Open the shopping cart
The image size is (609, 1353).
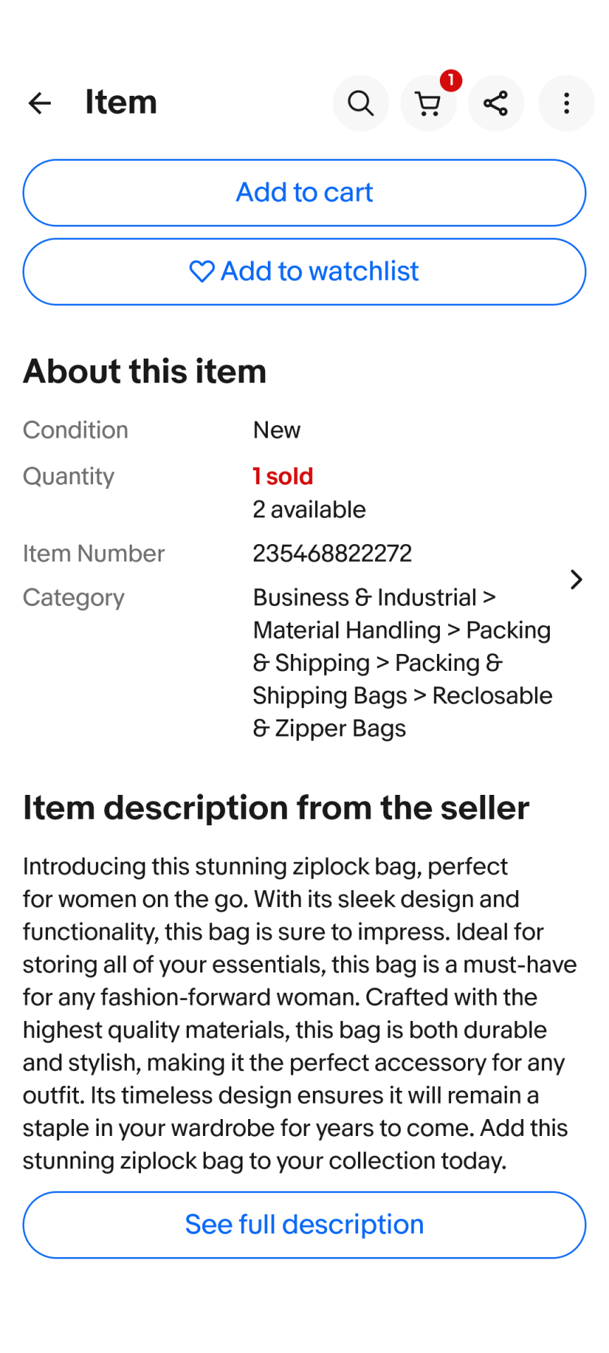(428, 104)
